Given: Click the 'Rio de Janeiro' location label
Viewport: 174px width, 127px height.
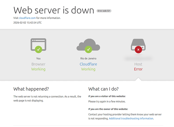Looking at the screenshot, I should (88, 58).
